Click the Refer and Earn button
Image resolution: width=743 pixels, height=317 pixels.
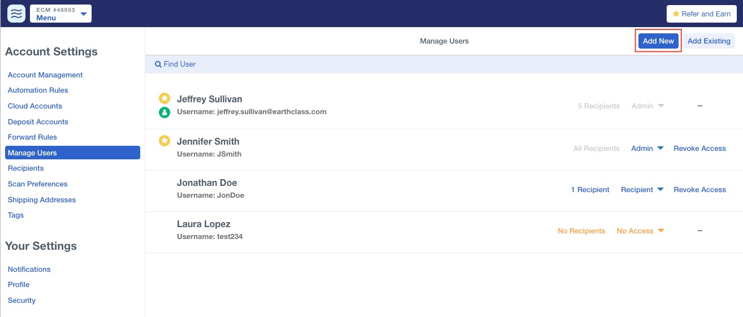click(x=702, y=14)
